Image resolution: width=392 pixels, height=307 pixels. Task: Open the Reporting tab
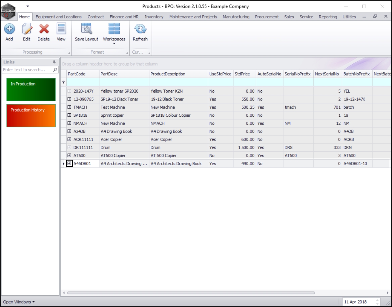tap(328, 17)
